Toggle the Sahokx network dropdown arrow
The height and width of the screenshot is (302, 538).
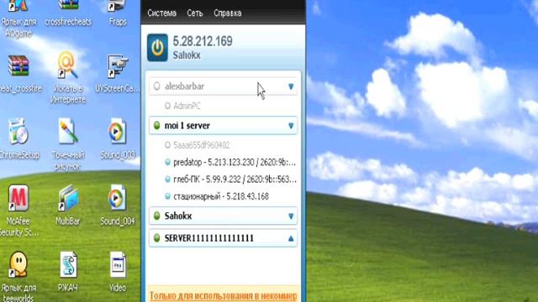click(291, 216)
